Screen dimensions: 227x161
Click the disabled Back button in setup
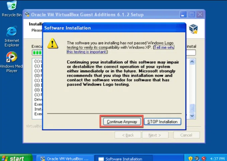tap(128, 135)
